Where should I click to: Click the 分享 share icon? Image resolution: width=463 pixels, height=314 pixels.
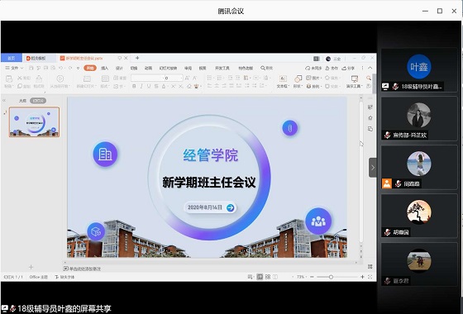click(x=348, y=68)
